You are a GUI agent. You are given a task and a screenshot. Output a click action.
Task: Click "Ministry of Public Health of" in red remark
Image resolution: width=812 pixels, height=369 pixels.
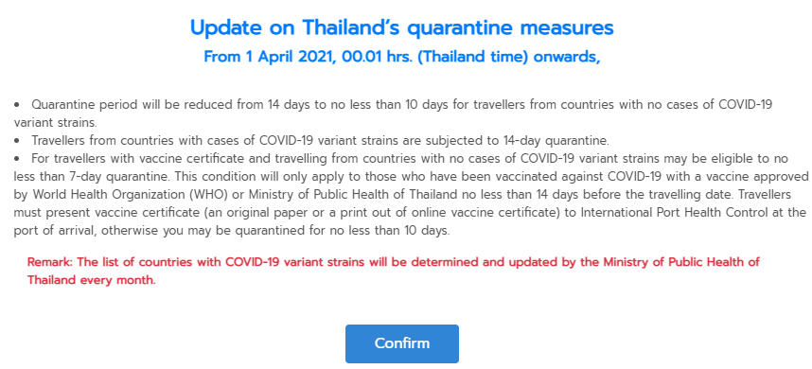[681, 262]
